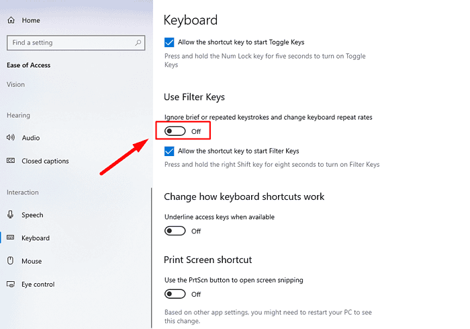470x329 pixels.
Task: Turn on the Filter Keys switch
Action: point(175,131)
